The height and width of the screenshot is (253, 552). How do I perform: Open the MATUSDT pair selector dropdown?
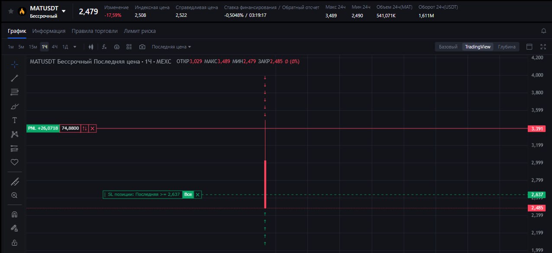point(64,11)
